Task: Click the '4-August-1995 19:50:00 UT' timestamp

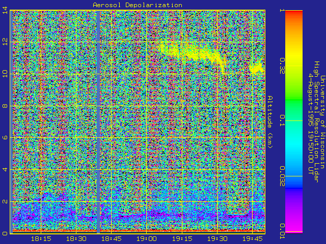Action: pos(310,124)
